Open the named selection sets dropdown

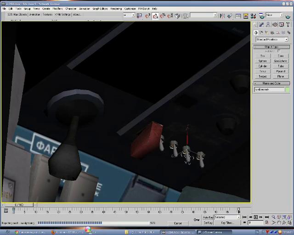pyautogui.click(x=204, y=15)
